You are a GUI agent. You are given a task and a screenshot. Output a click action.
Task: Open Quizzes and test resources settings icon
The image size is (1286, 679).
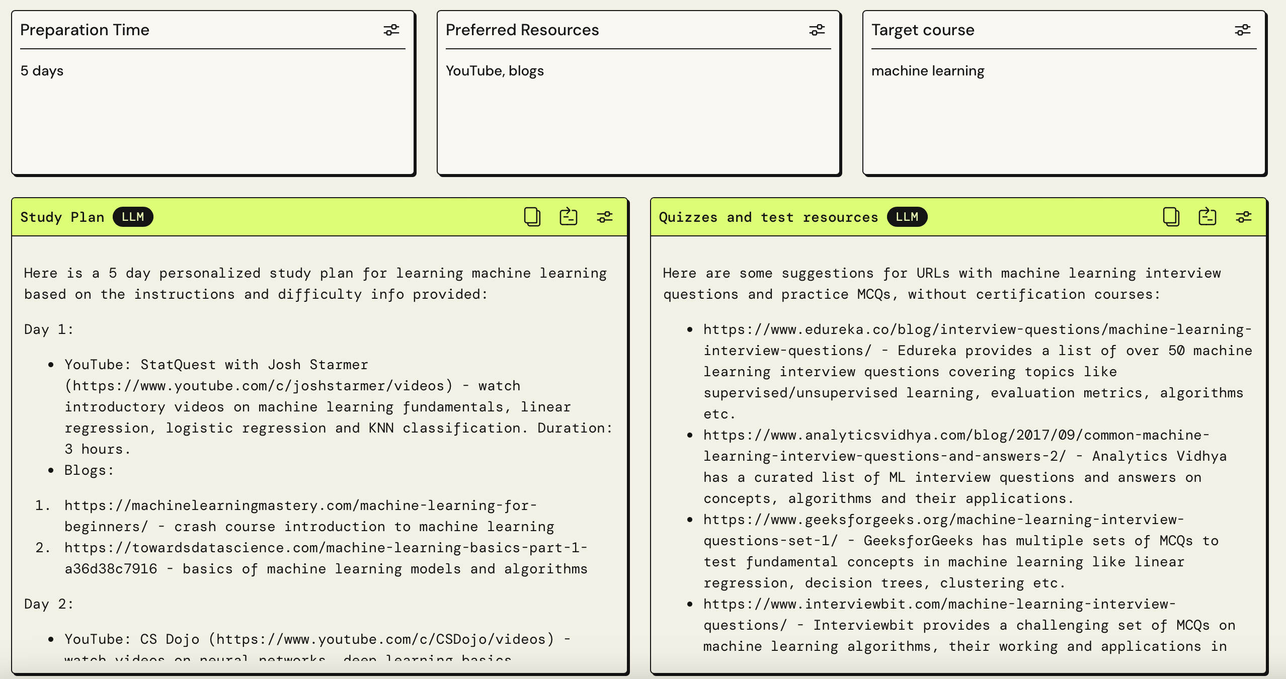(1243, 217)
